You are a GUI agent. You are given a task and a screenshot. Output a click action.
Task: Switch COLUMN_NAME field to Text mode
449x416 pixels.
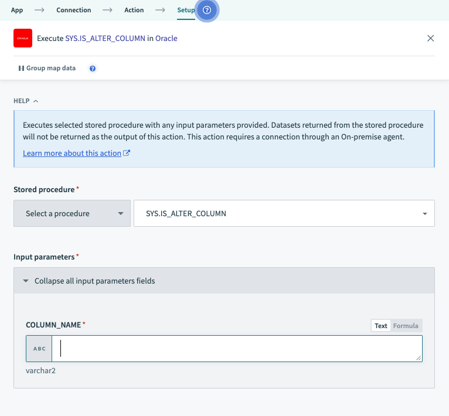(380, 326)
